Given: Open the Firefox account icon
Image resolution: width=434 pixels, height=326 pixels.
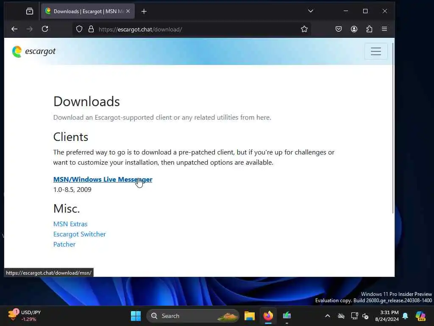Looking at the screenshot, I should click(354, 29).
